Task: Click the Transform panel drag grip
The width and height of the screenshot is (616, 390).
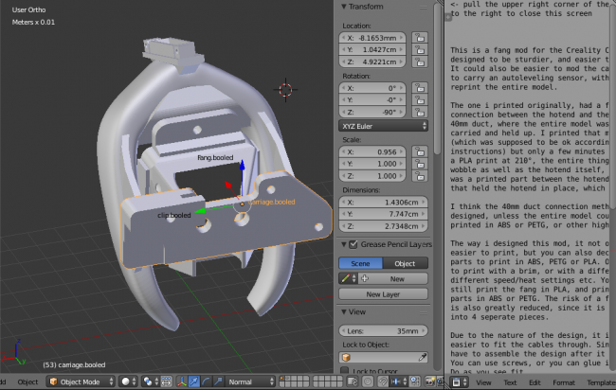Action: [423, 7]
